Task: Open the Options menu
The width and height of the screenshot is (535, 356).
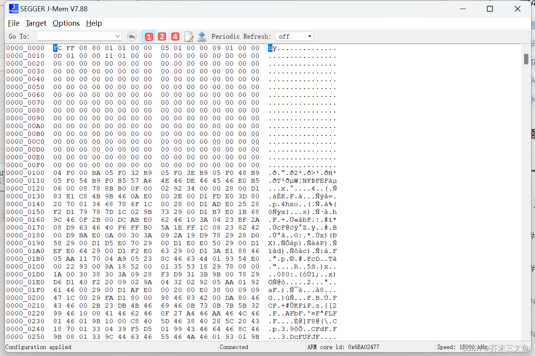Action: 66,23
